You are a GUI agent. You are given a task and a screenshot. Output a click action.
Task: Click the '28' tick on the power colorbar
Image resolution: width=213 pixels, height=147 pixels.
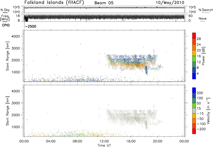pos(199,39)
